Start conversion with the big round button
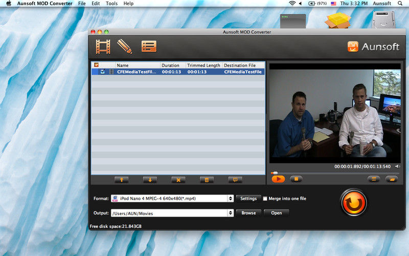The width and height of the screenshot is (409, 256). click(x=354, y=203)
